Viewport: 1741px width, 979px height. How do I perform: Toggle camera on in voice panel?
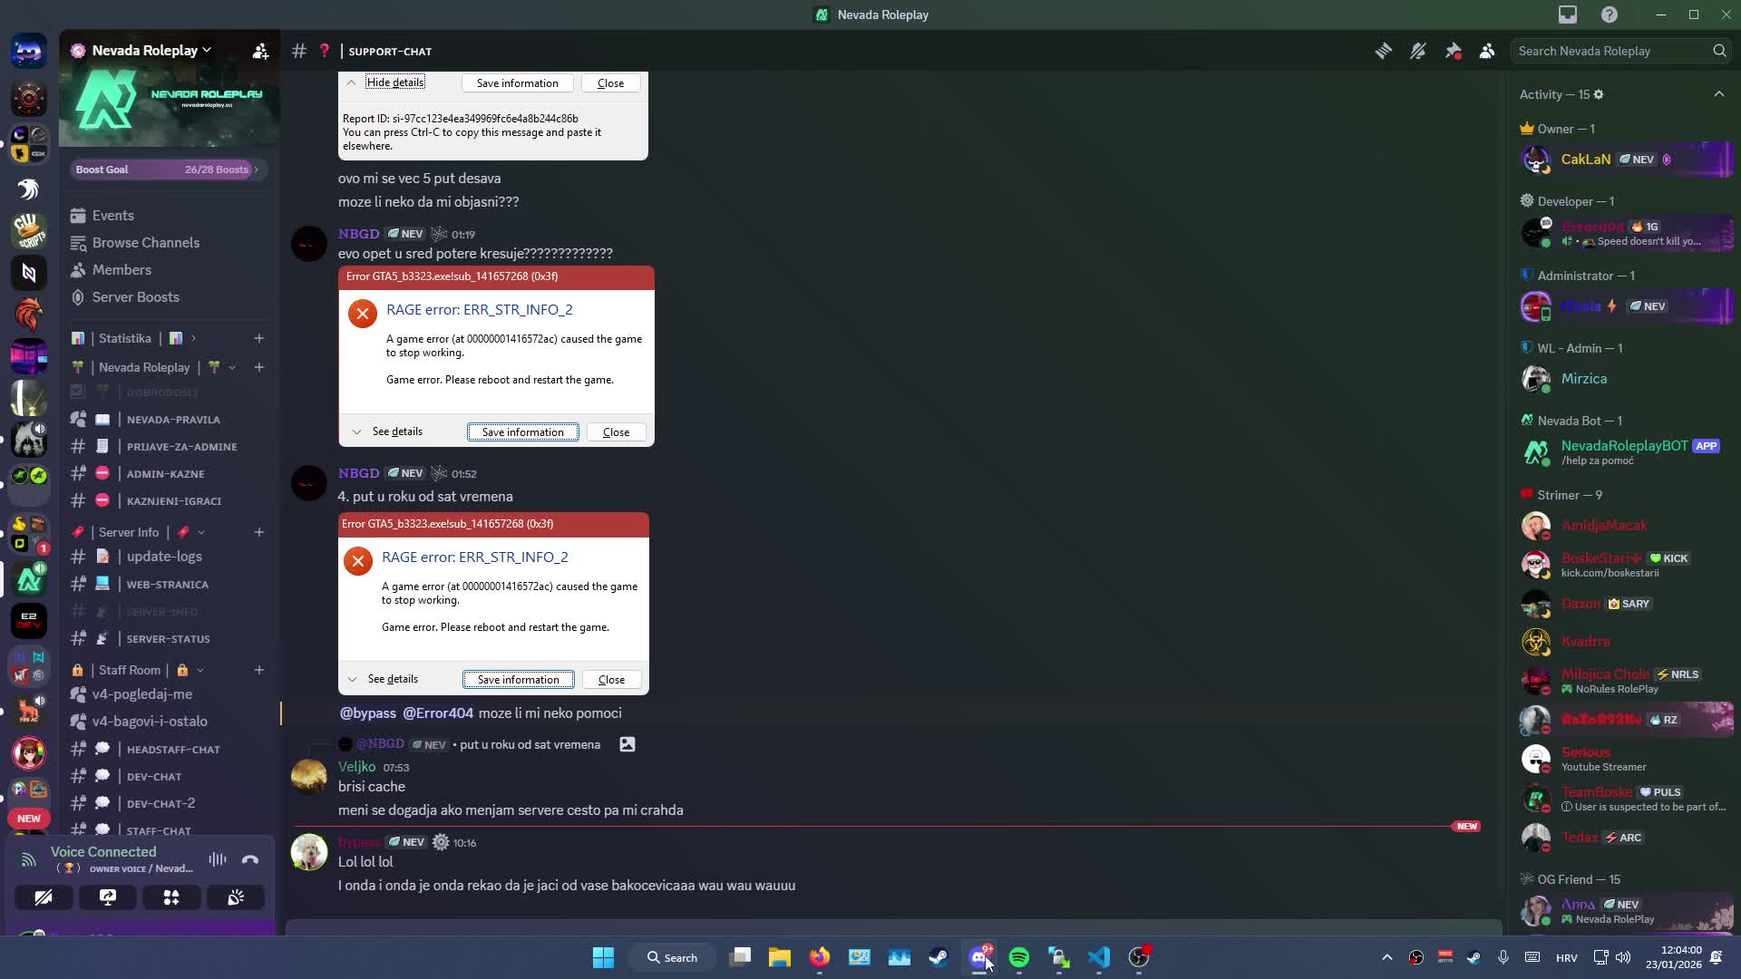click(43, 897)
